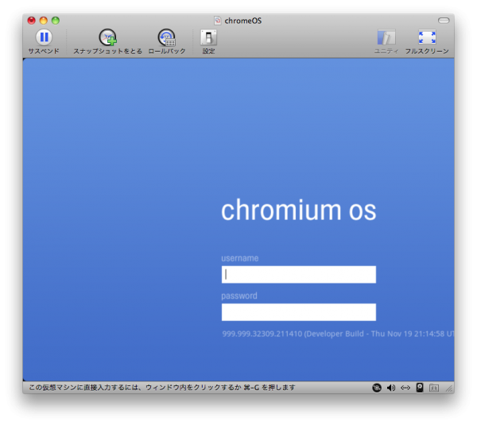Zoom window using the green button
477x425 pixels.
click(x=56, y=21)
